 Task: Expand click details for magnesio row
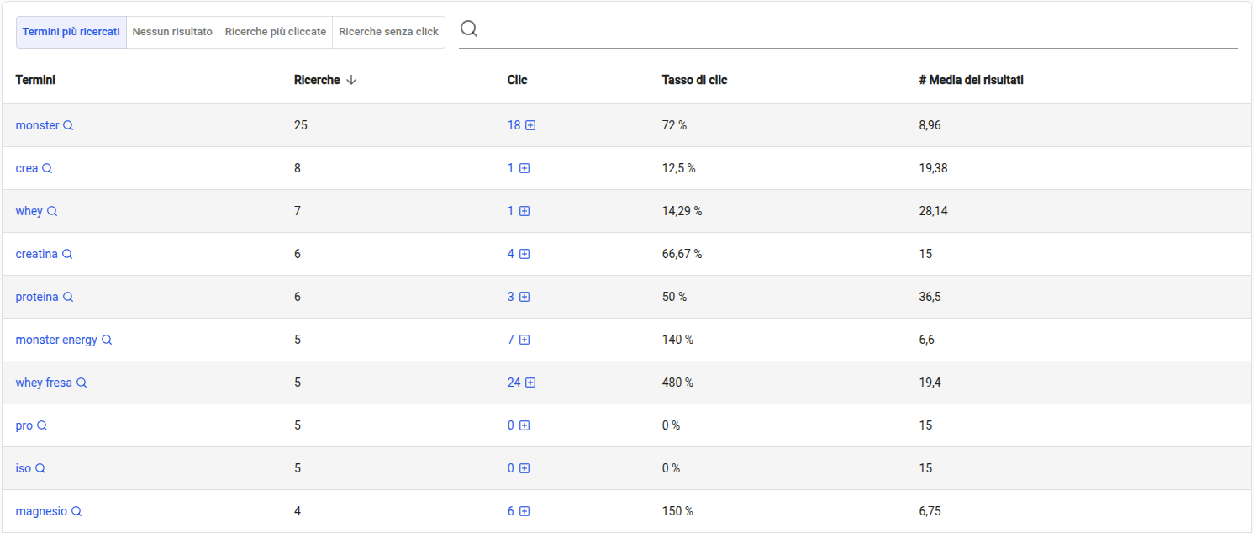click(524, 511)
